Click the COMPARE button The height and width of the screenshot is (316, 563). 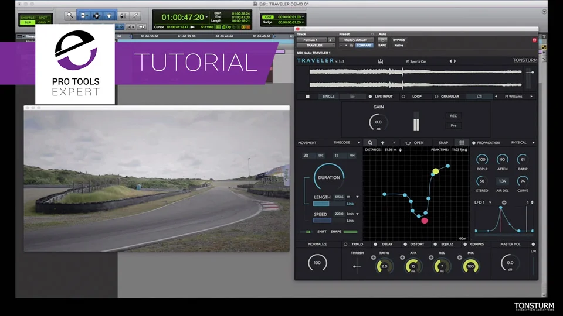364,46
